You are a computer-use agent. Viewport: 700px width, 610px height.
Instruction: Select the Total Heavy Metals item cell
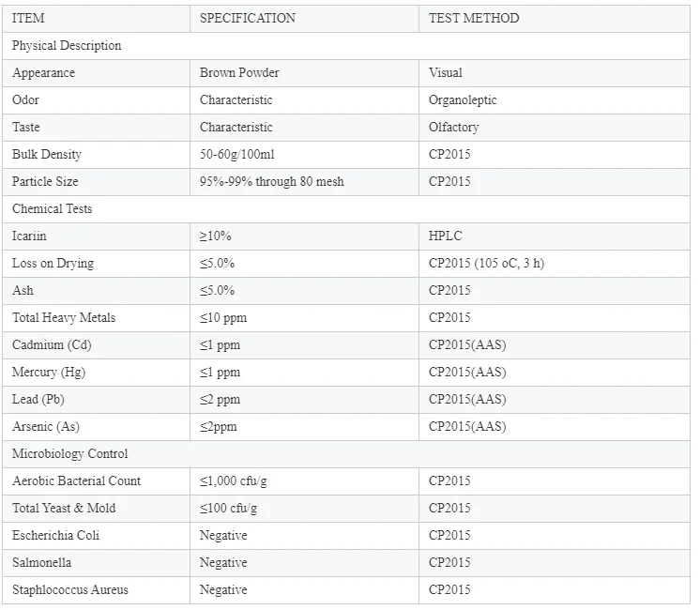click(64, 317)
